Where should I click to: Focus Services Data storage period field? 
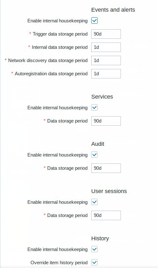[106, 121]
